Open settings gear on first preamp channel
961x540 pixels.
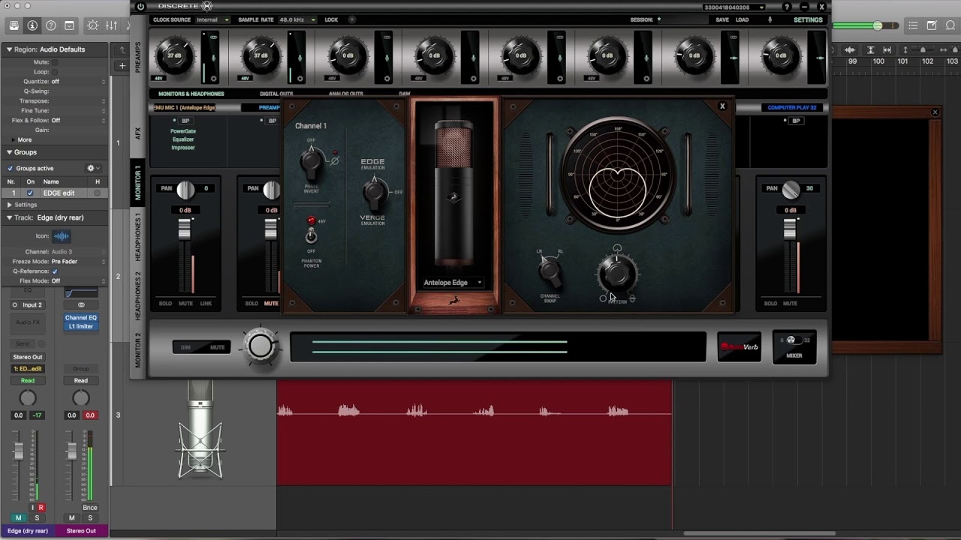click(214, 78)
